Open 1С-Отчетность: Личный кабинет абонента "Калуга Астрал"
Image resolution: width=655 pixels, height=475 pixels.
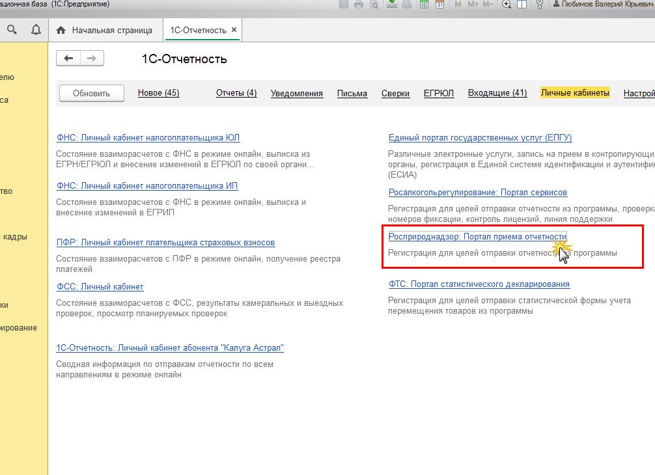[x=170, y=347]
